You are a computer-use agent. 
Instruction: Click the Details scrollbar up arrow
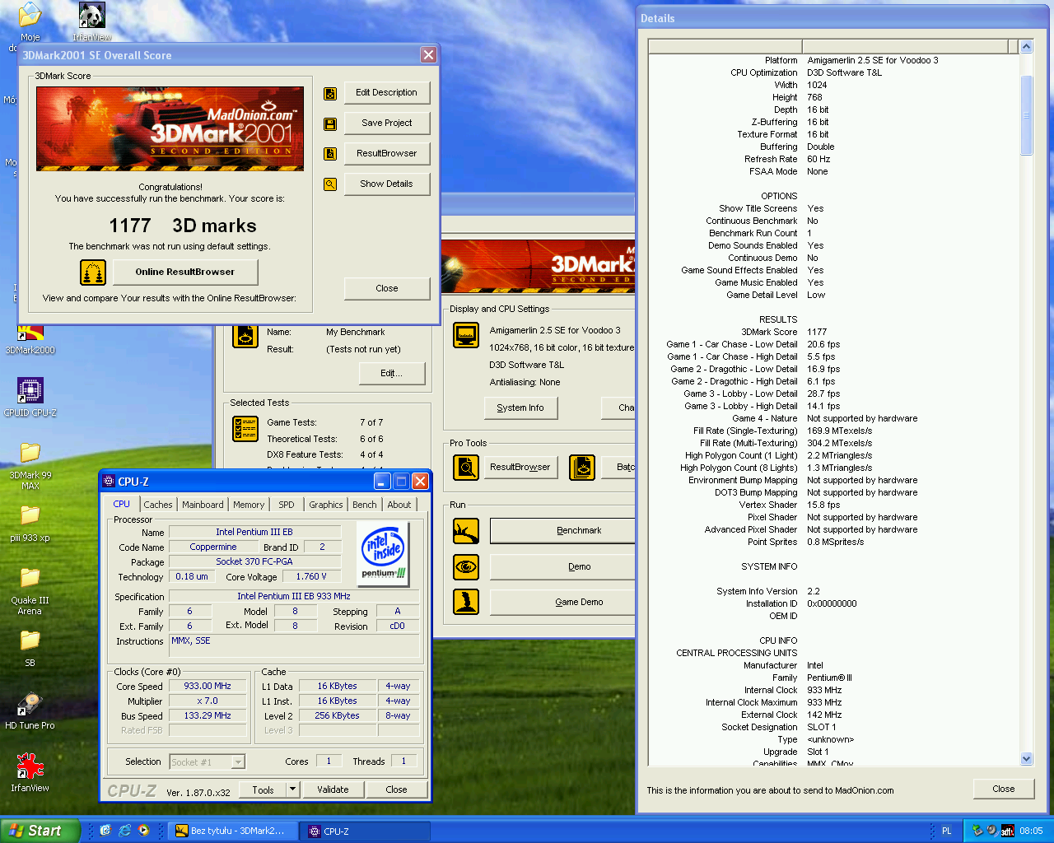1026,47
